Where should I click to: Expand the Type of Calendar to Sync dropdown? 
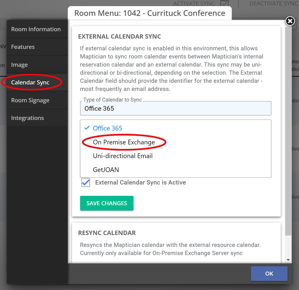pos(175,108)
